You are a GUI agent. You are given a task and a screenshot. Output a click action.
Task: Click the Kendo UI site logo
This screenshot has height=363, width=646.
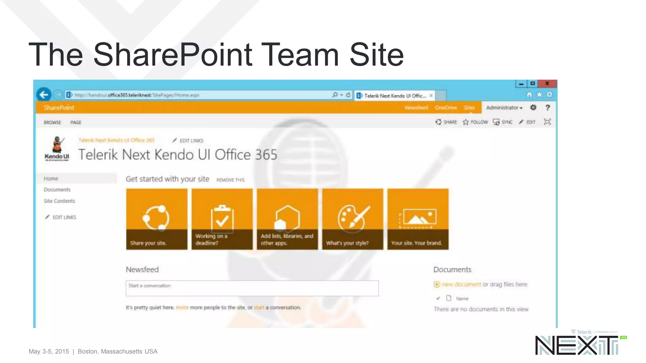[x=57, y=148]
